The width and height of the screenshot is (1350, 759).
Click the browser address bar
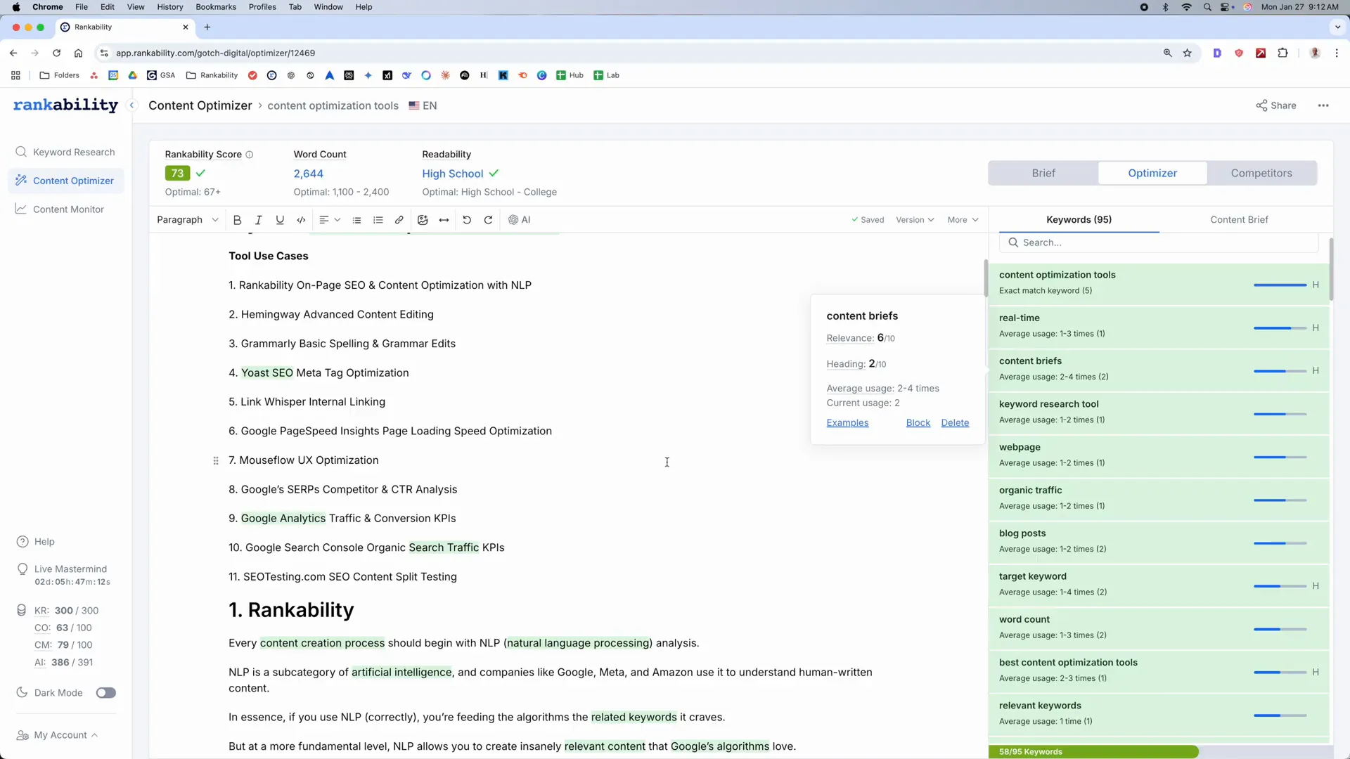pos(633,53)
